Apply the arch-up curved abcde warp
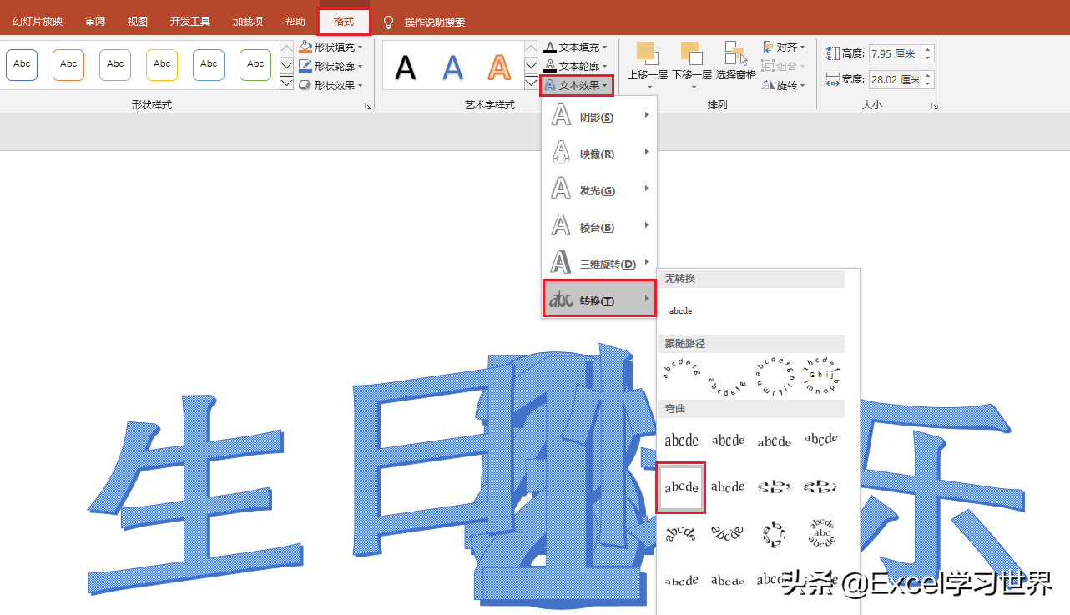Screen dimensions: 1070x615 (681, 533)
